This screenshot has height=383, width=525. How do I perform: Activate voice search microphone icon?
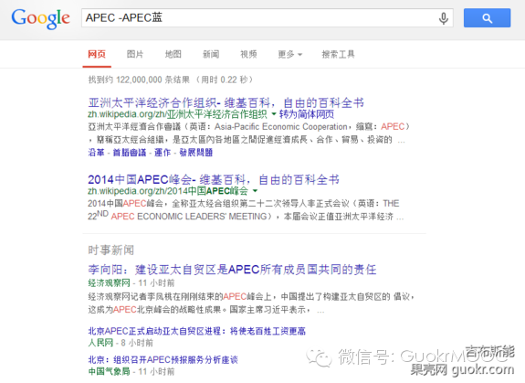pyautogui.click(x=444, y=18)
